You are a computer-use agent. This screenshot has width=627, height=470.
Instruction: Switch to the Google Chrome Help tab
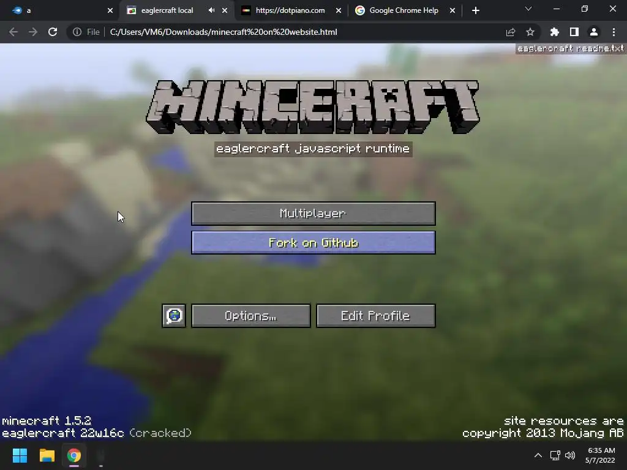[x=404, y=10]
